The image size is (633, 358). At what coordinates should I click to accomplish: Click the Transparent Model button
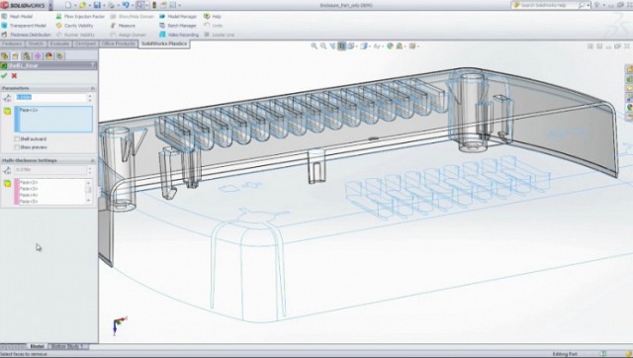click(x=24, y=26)
